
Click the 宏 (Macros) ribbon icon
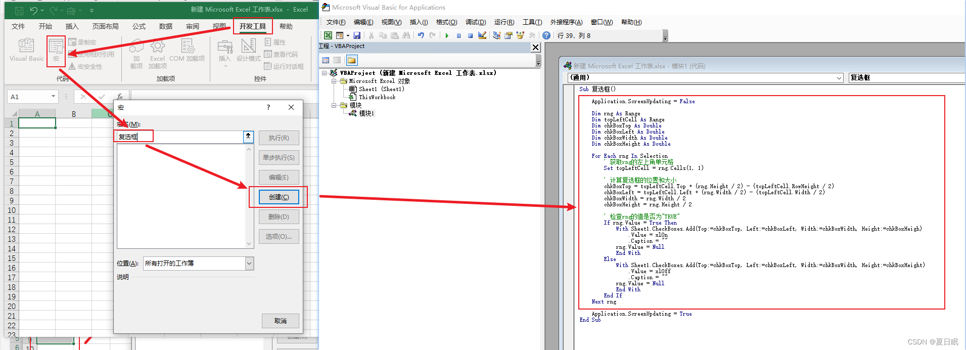(x=56, y=50)
